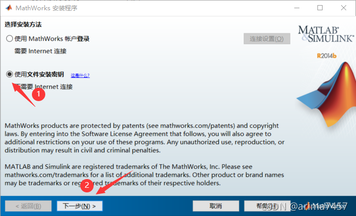Maximize the installer window
Screen dimensions: 356x216
click(x=320, y=8)
